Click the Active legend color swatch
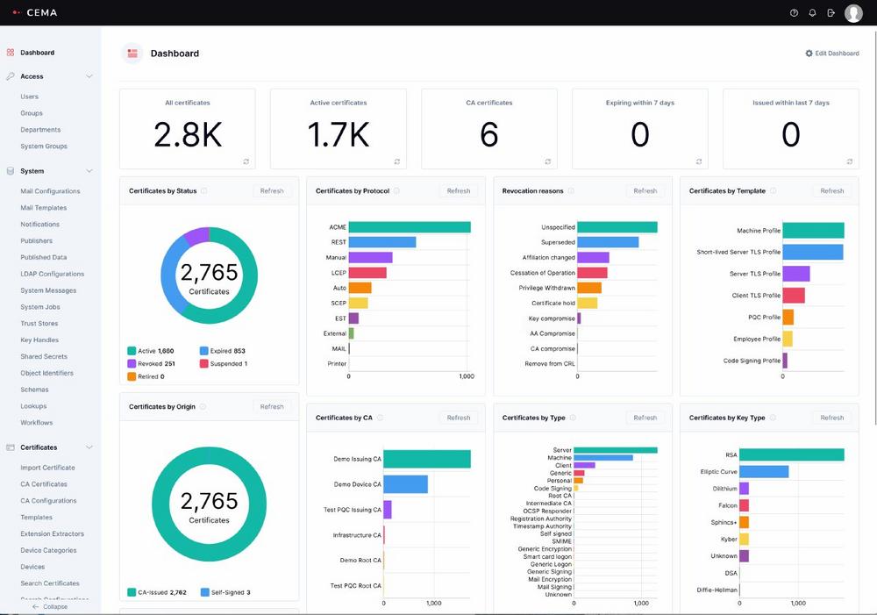 (132, 351)
